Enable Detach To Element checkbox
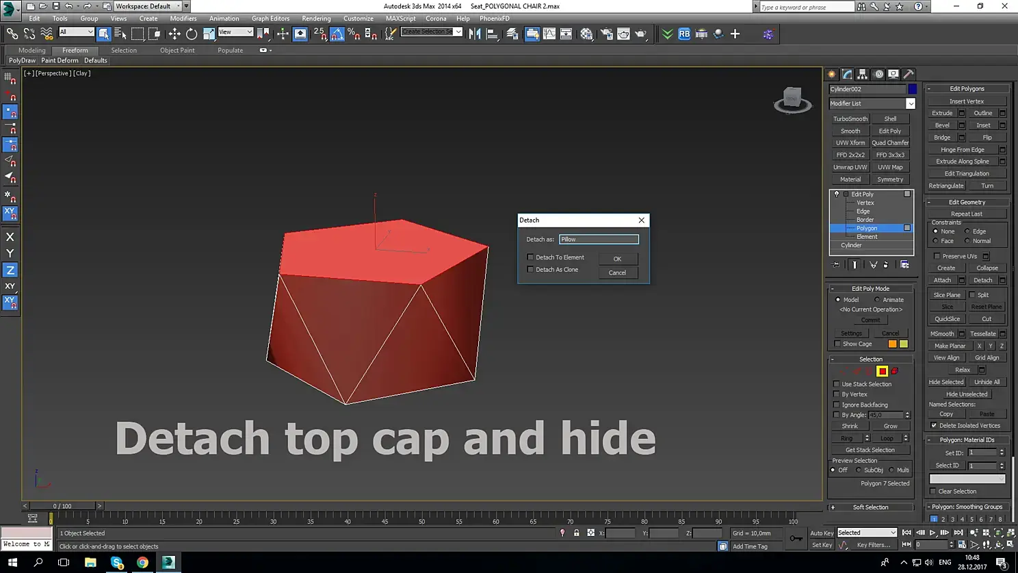 click(x=530, y=257)
